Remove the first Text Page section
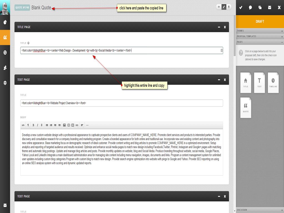This screenshot has width=284, height=213. pyautogui.click(x=225, y=80)
